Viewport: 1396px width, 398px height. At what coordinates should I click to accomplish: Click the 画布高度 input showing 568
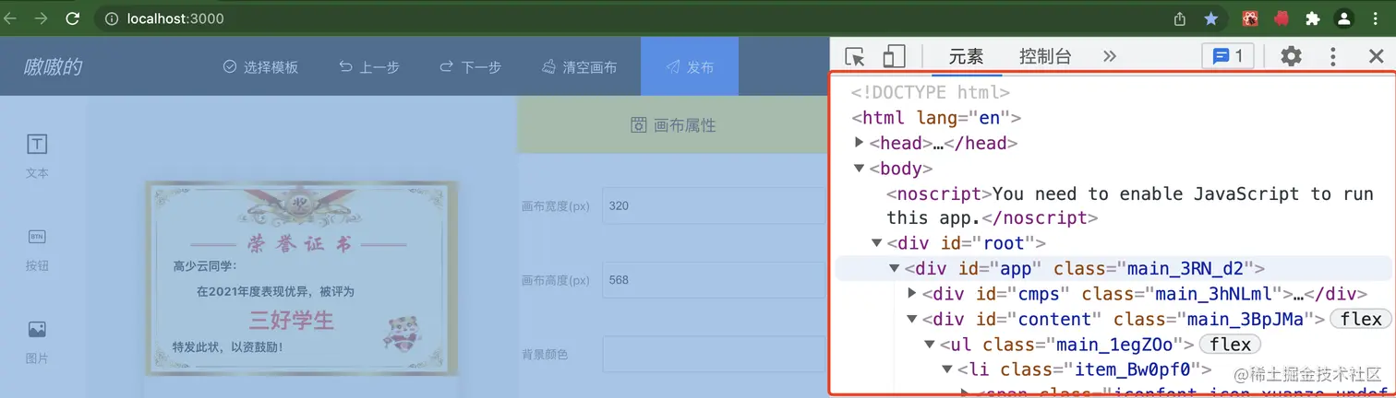(x=714, y=279)
